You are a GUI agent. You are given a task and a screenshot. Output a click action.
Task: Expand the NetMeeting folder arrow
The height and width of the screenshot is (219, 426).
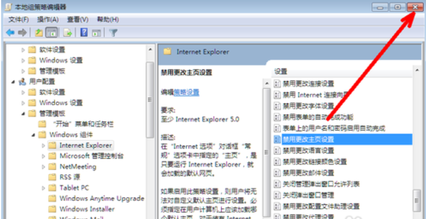click(x=43, y=167)
